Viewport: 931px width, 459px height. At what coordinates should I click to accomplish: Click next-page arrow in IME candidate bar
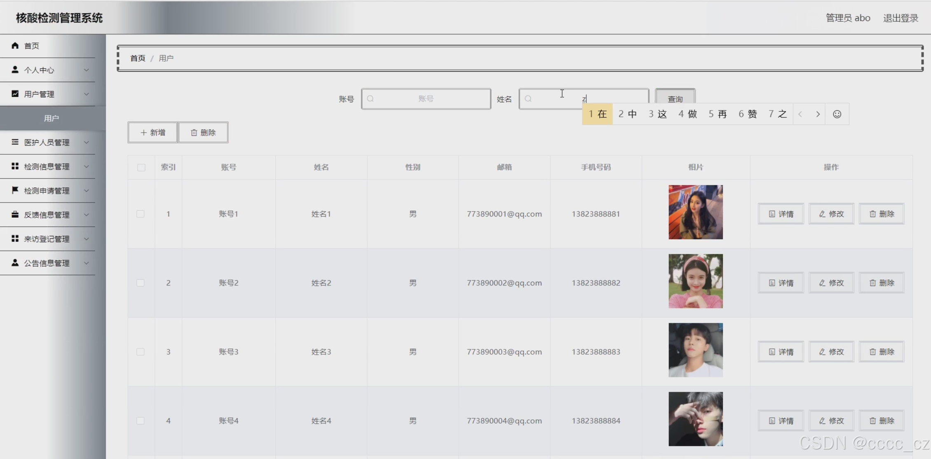click(818, 114)
